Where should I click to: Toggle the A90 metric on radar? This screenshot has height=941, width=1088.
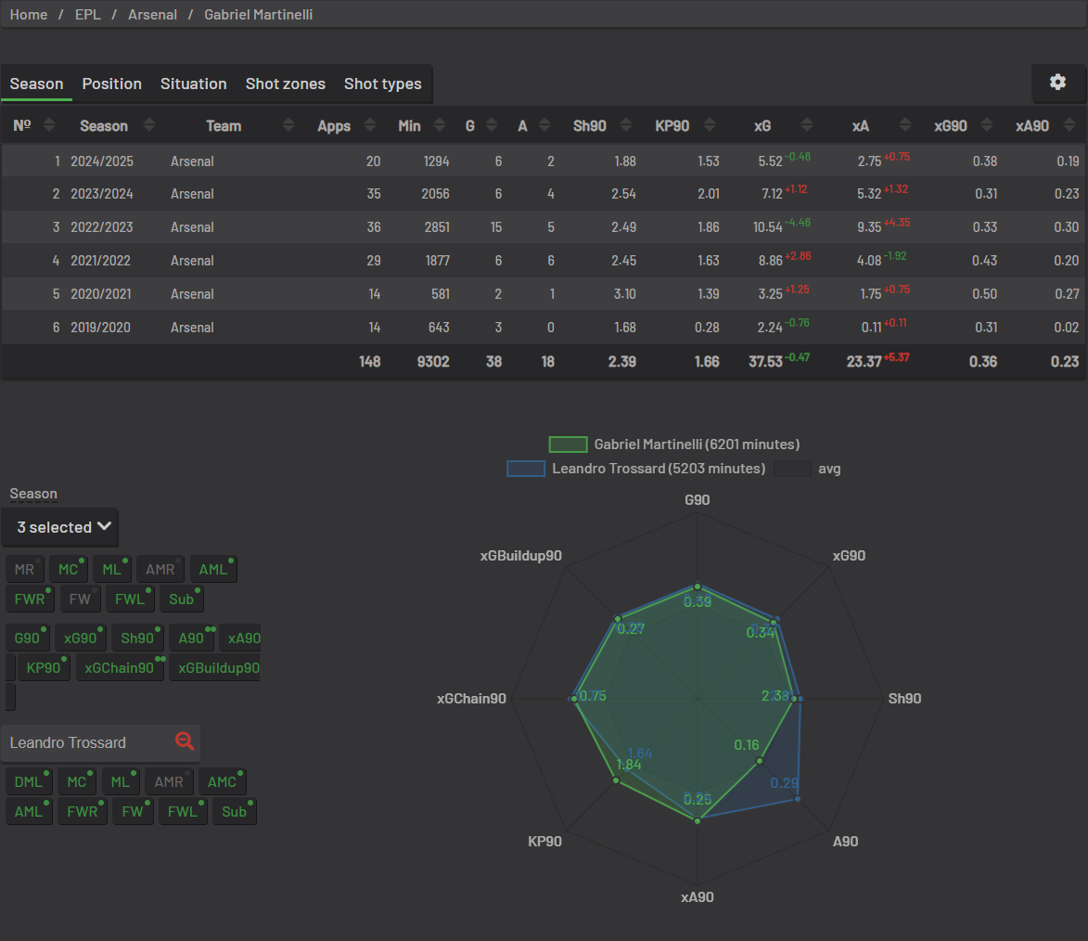(x=191, y=638)
